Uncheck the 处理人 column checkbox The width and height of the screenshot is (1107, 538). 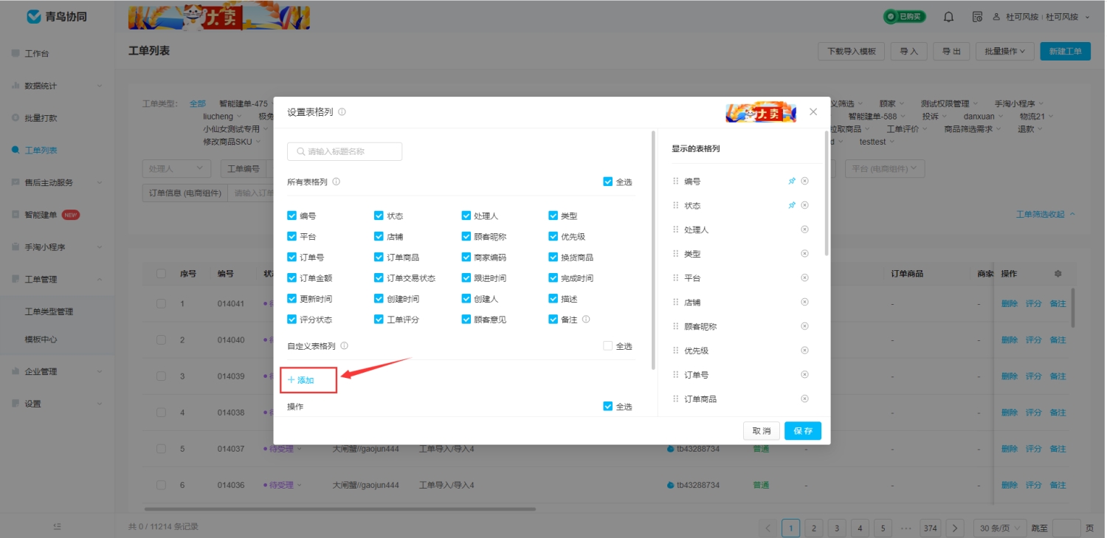point(466,216)
